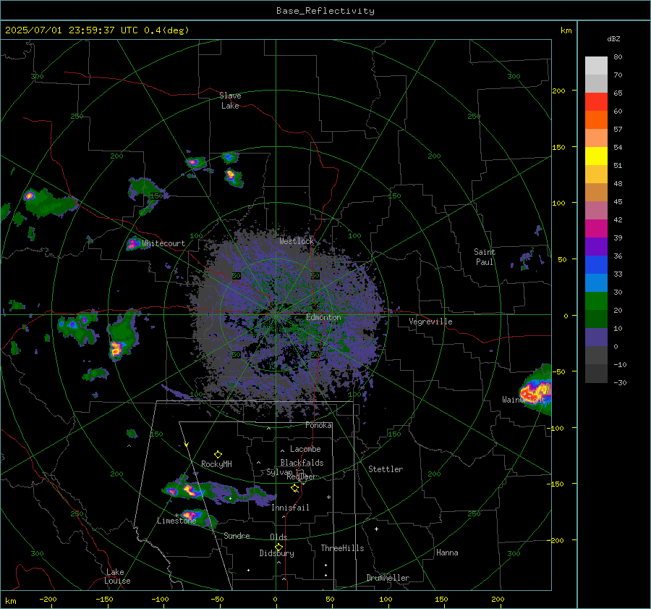Click the -200 tick on bottom axis
The height and width of the screenshot is (609, 651).
48,599
